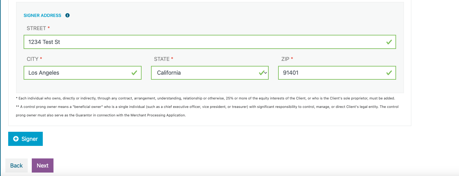Click the CITY field label
Image resolution: width=459 pixels, height=176 pixels.
[32, 59]
